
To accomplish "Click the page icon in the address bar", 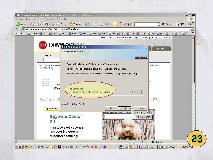I will (x=23, y=29).
